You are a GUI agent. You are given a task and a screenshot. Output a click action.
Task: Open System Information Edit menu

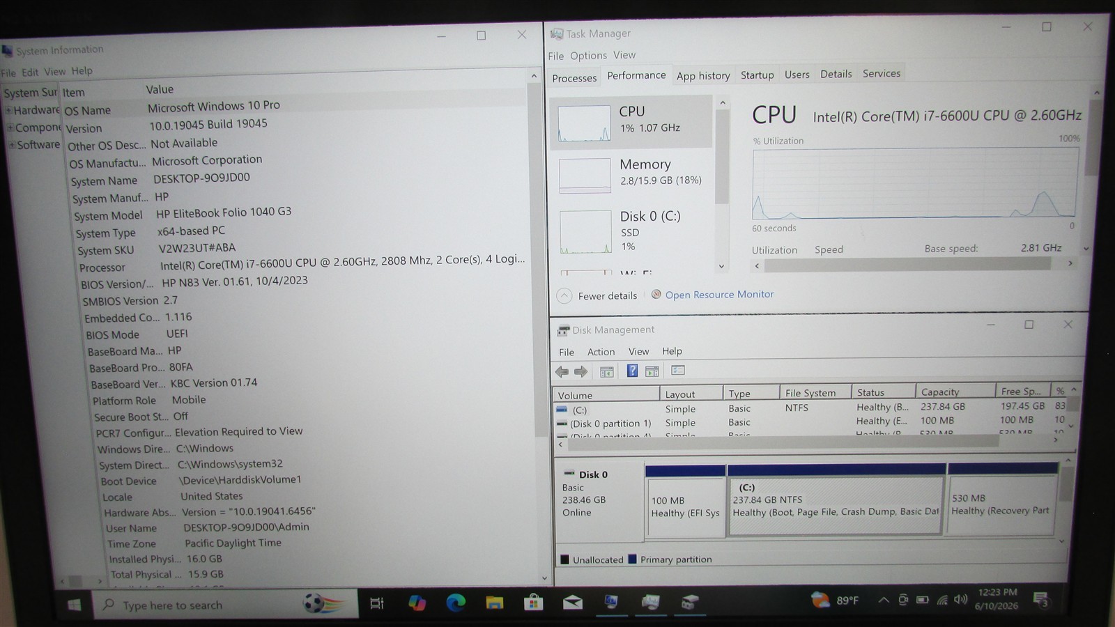coord(30,72)
